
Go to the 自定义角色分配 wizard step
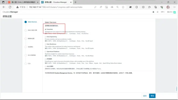click(32, 30)
